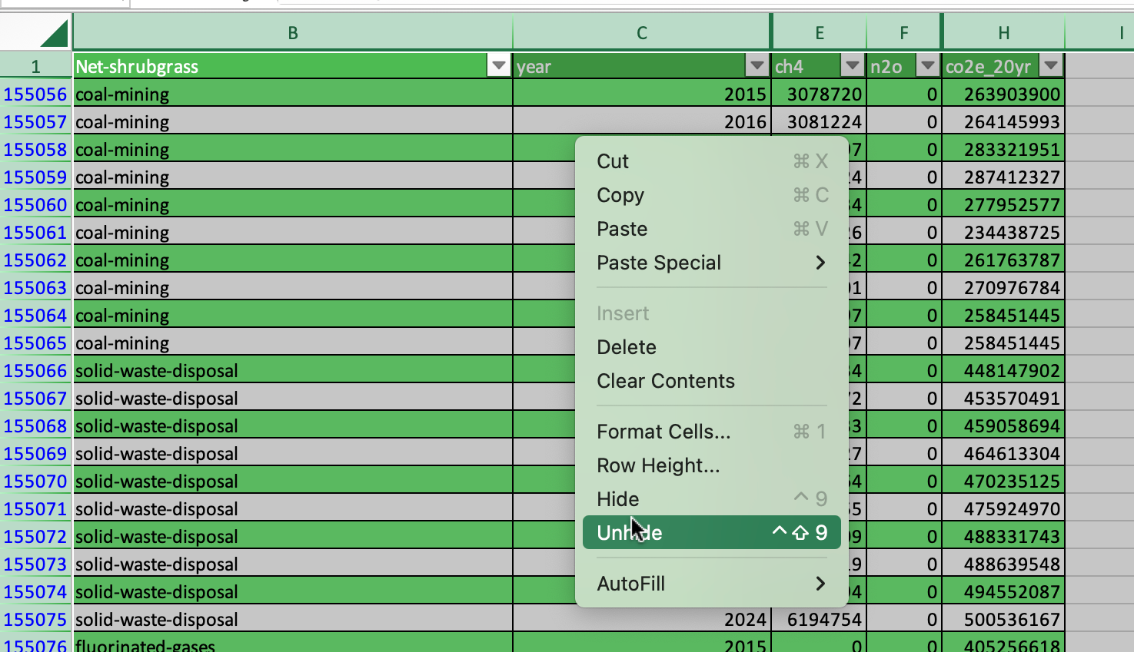Select column F header
The width and height of the screenshot is (1134, 652).
tap(904, 32)
